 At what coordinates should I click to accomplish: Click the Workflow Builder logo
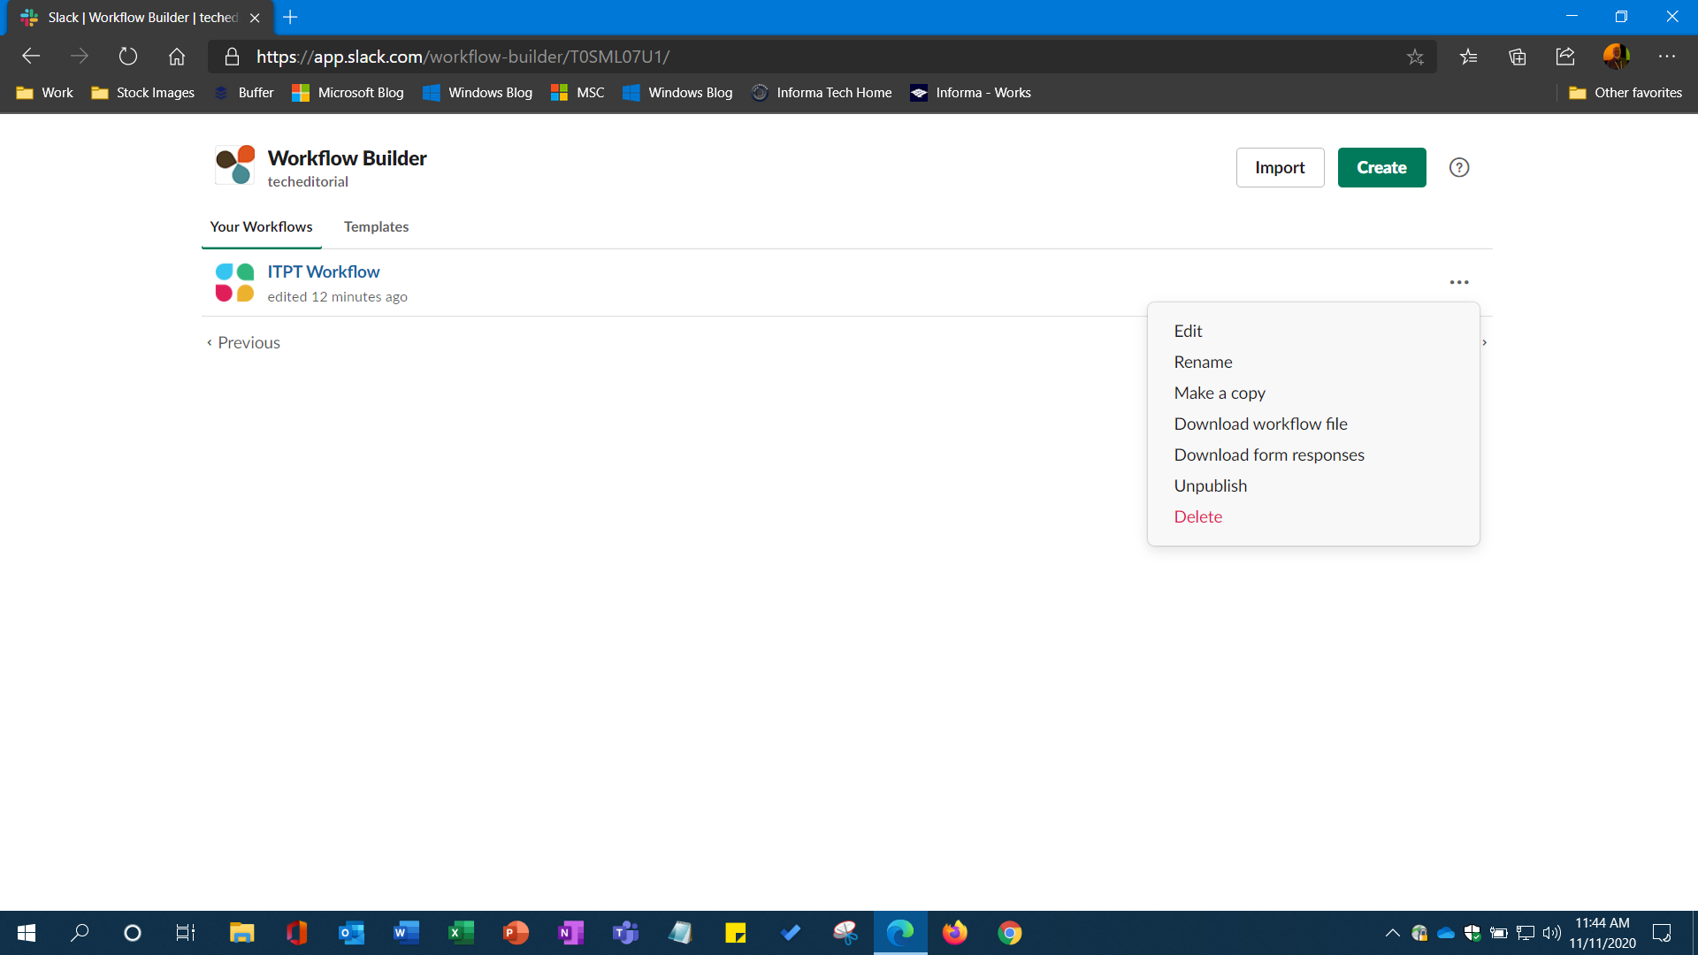(x=233, y=164)
